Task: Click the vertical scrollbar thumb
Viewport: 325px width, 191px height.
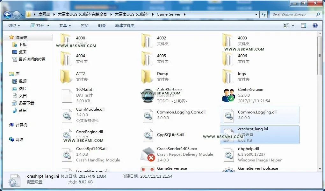Action: pyautogui.click(x=320, y=56)
